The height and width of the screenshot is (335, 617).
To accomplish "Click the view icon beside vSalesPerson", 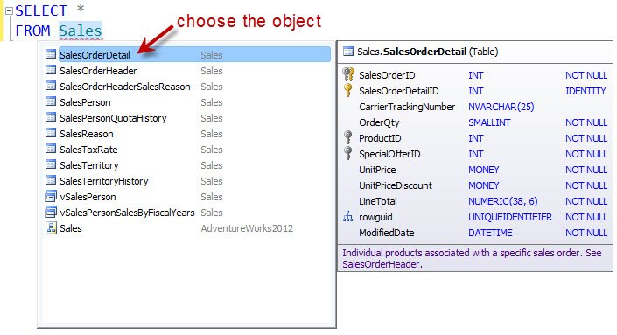I will [x=51, y=196].
